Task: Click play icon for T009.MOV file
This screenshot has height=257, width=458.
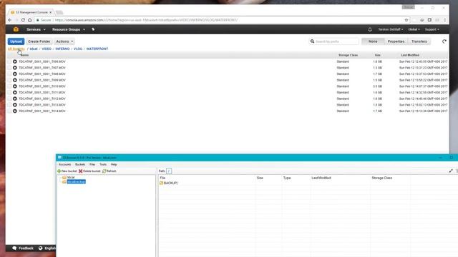Action: [x=14, y=80]
